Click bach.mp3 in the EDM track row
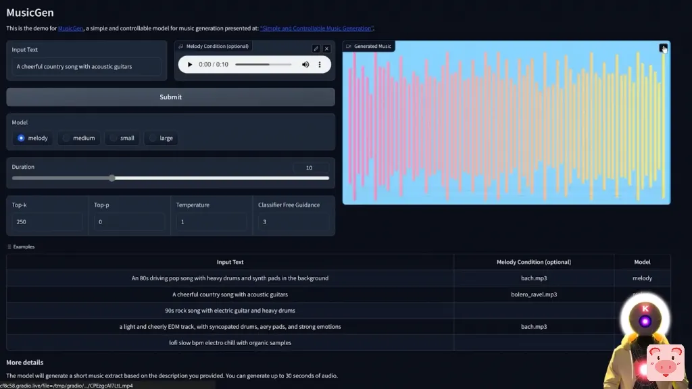The height and width of the screenshot is (389, 692). click(x=534, y=327)
